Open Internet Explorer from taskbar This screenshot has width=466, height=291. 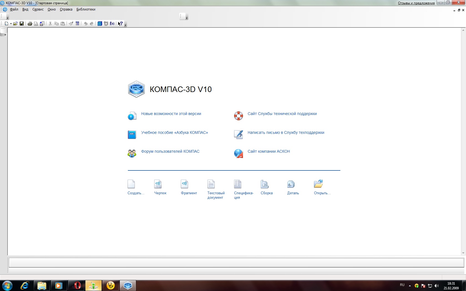point(25,285)
